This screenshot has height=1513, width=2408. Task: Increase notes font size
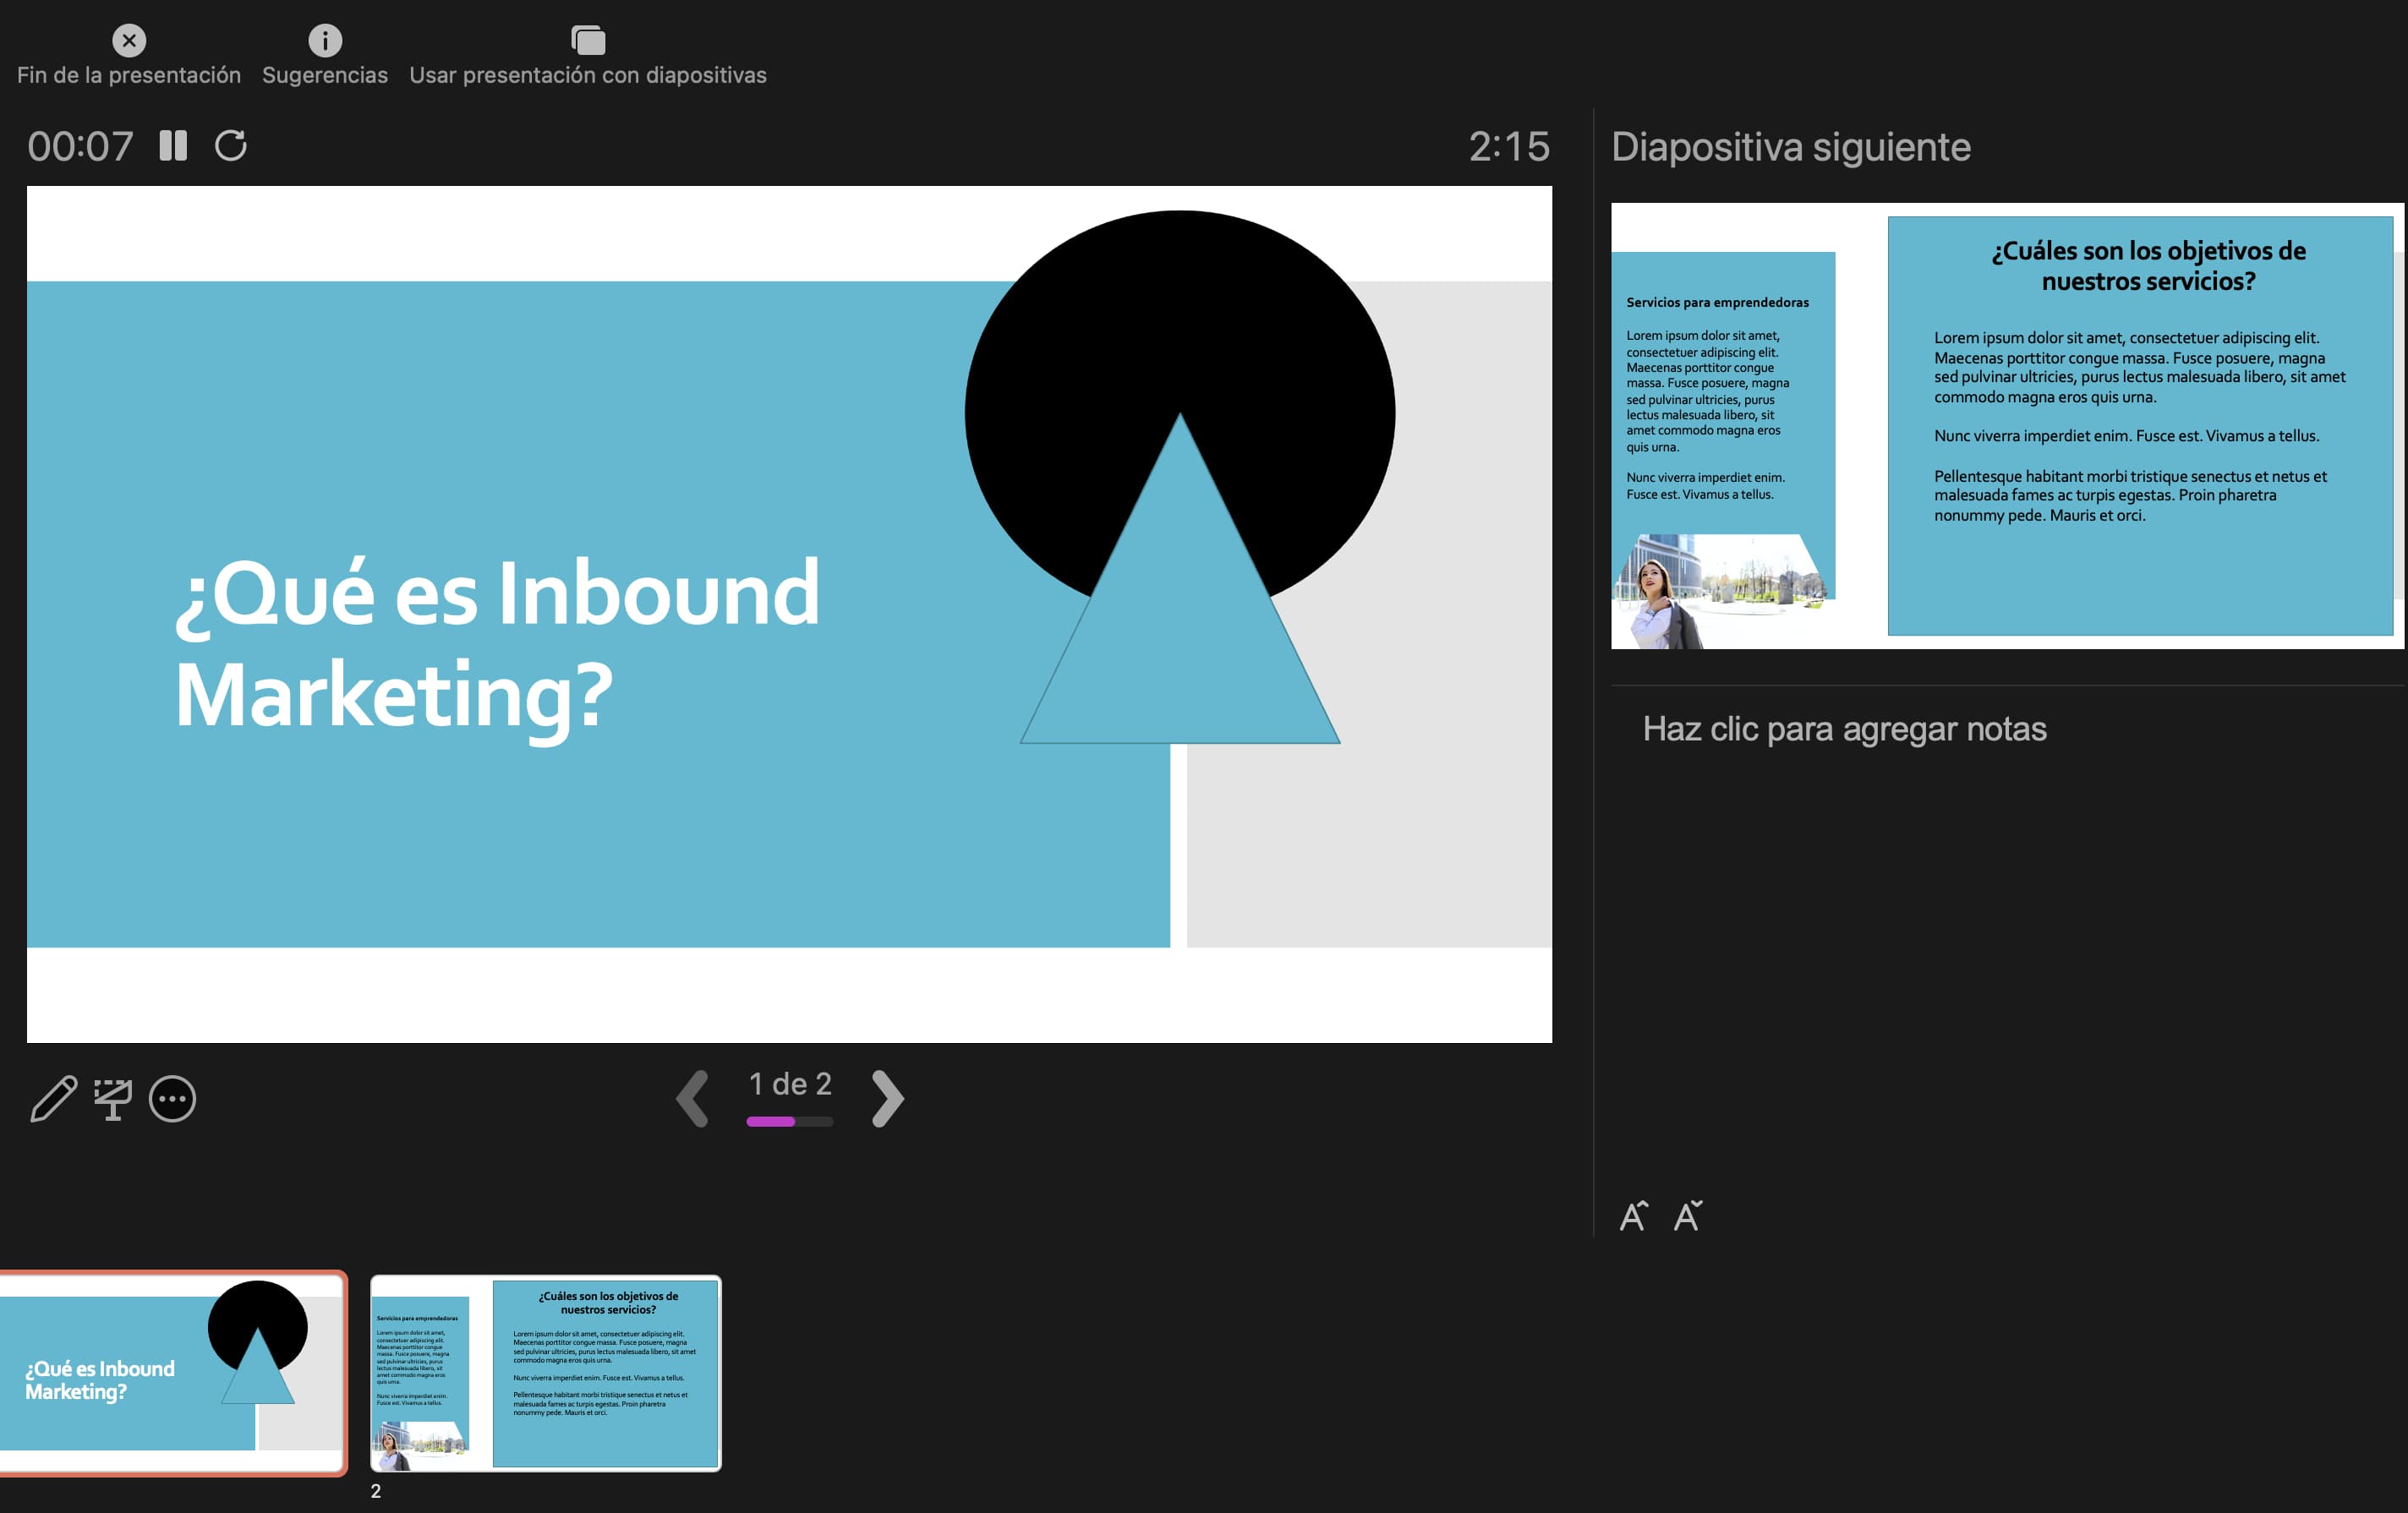coord(1633,1215)
